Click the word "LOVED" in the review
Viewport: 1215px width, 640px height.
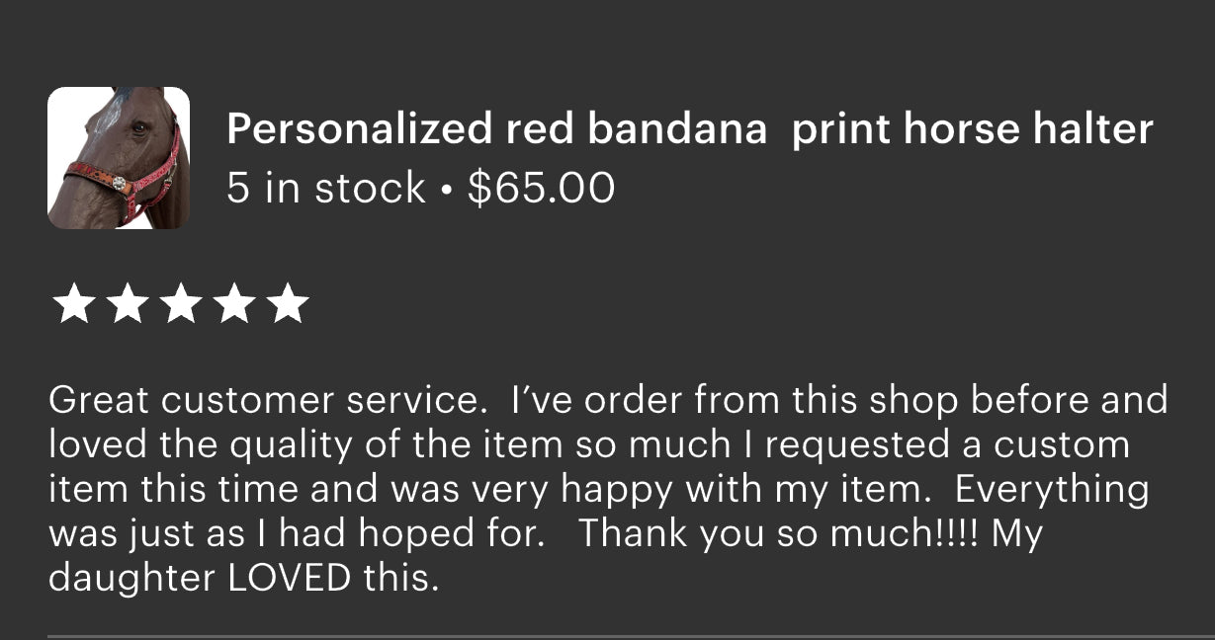coord(289,578)
